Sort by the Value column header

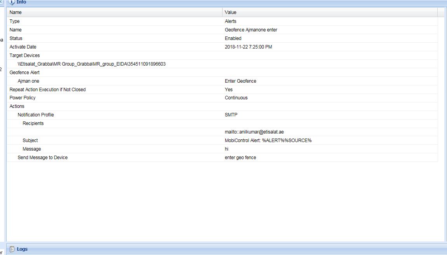(230, 12)
